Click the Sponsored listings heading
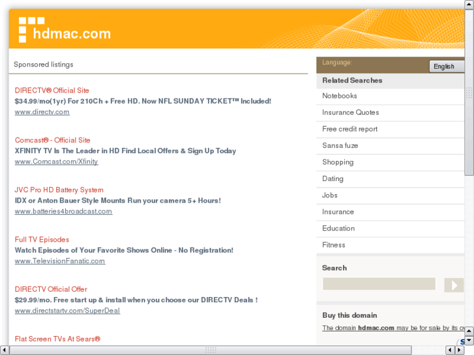The width and height of the screenshot is (474, 355). tap(44, 64)
